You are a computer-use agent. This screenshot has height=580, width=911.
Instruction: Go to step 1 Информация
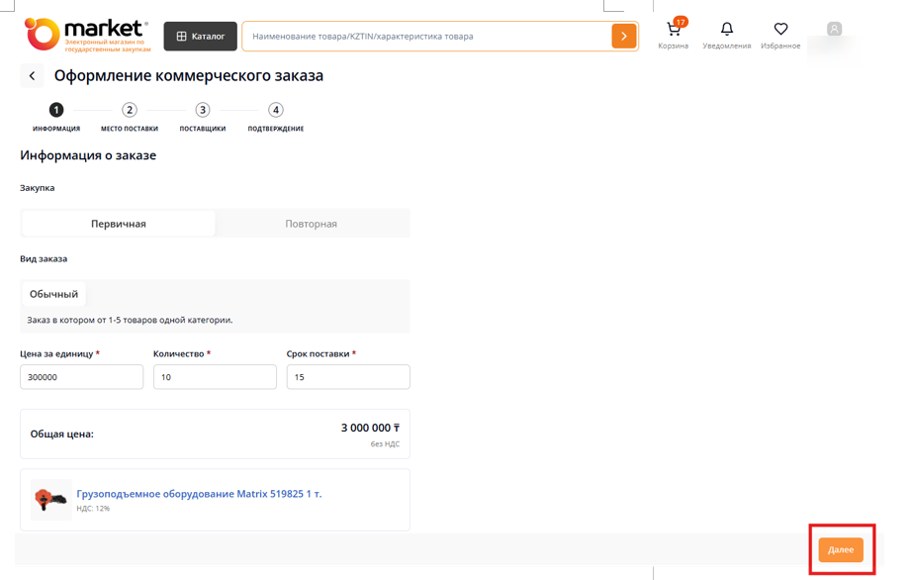[56, 110]
